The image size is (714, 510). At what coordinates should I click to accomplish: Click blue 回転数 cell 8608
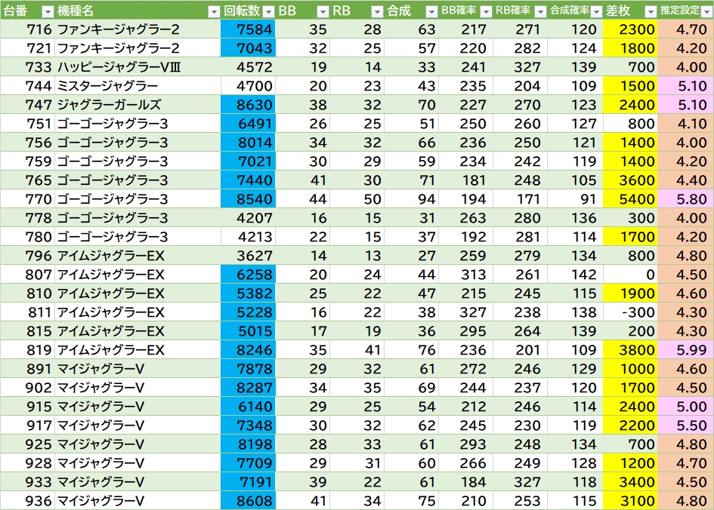coord(248,500)
